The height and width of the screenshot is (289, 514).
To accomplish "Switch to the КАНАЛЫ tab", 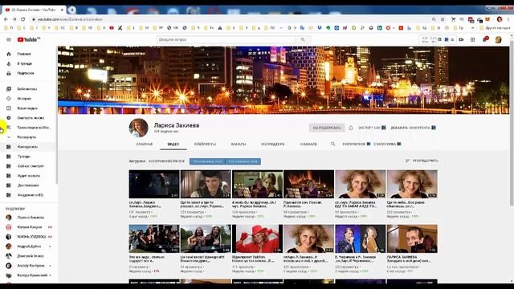I will [x=239, y=144].
